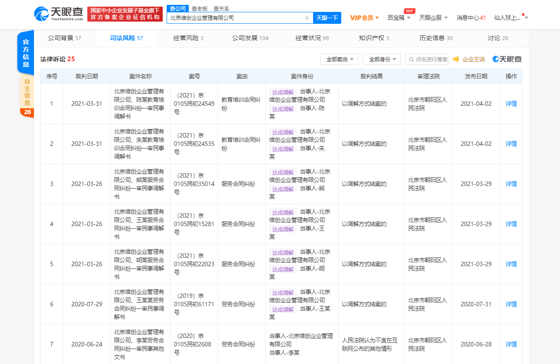Screen dimensions: 560x364
Task: Open 详情 for case row 7
Action: 511,344
